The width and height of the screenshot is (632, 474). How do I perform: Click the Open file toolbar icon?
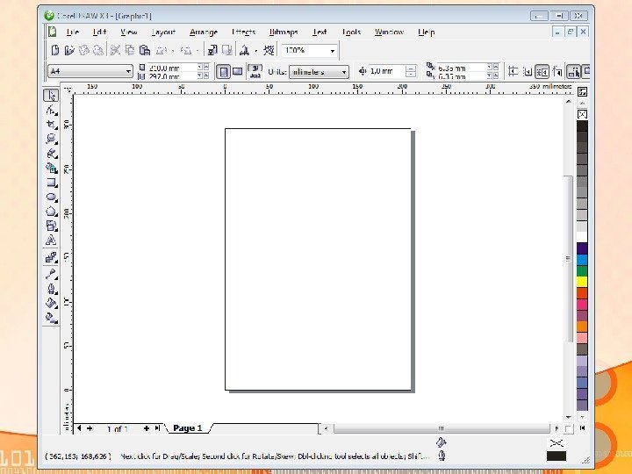tap(69, 50)
